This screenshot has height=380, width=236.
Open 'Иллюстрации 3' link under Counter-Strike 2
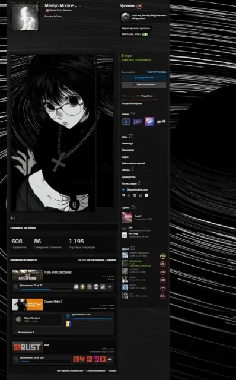pyautogui.click(x=26, y=332)
